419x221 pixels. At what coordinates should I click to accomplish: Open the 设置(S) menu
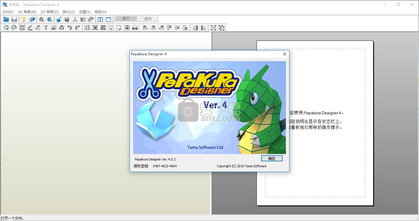click(85, 12)
